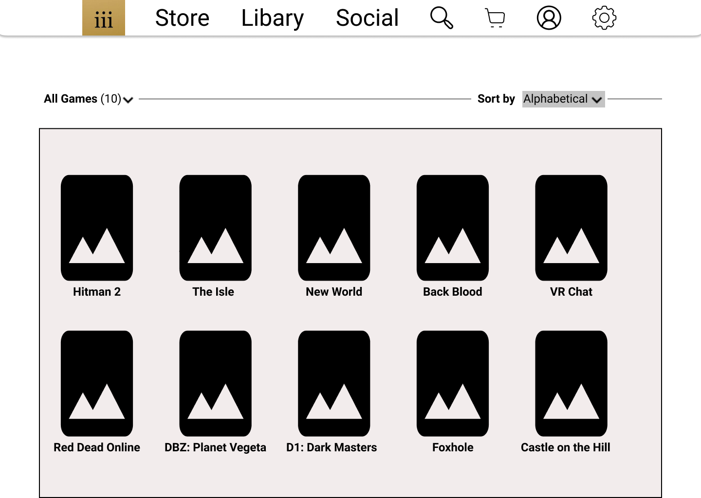Select the Foxhole cover thumbnail
The width and height of the screenshot is (701, 498).
coord(453,383)
